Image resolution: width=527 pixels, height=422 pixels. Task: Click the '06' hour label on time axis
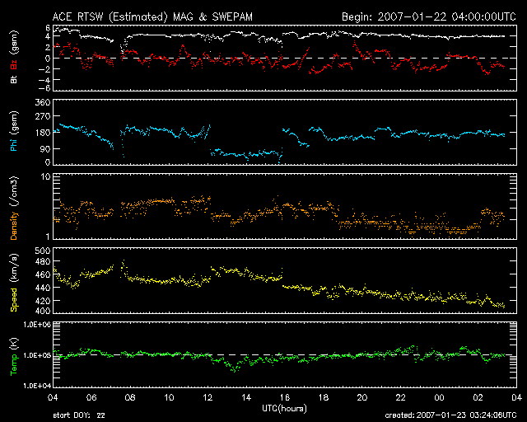(91, 398)
